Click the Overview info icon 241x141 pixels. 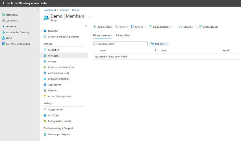(x=45, y=31)
